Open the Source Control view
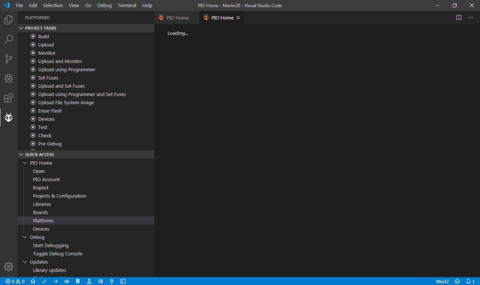 (x=9, y=59)
